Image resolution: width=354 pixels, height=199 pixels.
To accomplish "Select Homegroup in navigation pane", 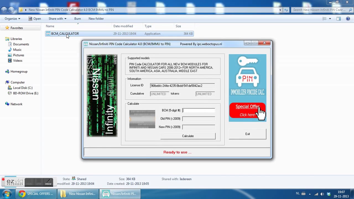I will pyautogui.click(x=19, y=72).
